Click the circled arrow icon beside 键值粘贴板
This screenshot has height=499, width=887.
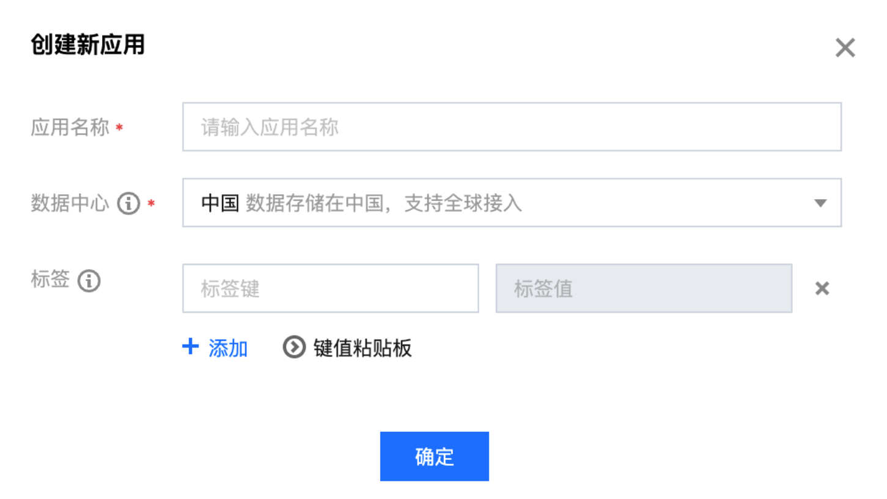[x=294, y=348]
